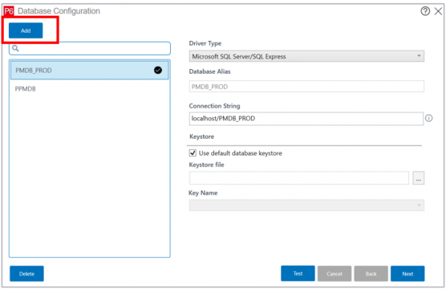Click the Keystore section heading
The height and width of the screenshot is (289, 446).
pyautogui.click(x=201, y=137)
